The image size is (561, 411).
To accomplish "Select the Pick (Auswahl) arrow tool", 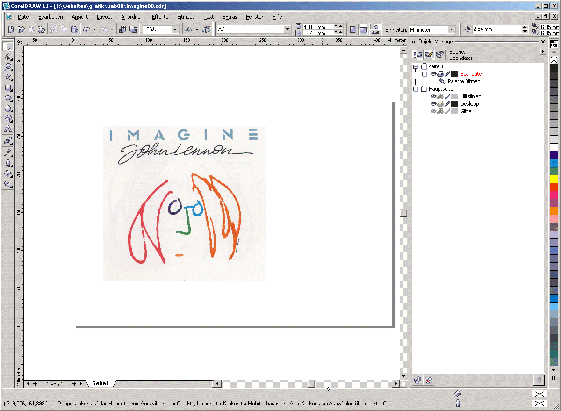I will [8, 46].
